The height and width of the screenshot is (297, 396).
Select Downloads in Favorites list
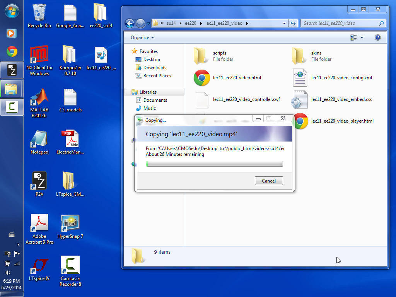[155, 68]
